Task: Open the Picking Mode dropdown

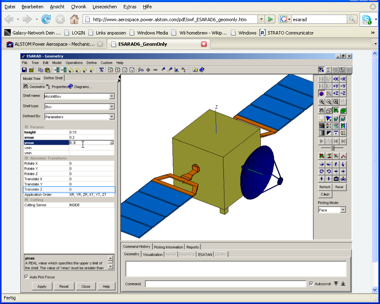Action: [343, 210]
